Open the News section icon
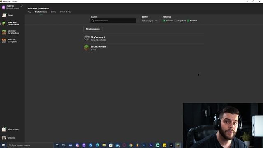The image size is (263, 148). pyautogui.click(x=4, y=15)
